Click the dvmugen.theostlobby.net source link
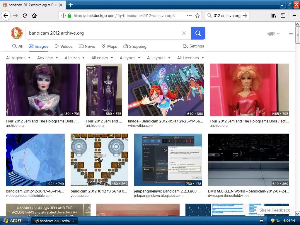This screenshot has height=225, width=300. coord(228,196)
